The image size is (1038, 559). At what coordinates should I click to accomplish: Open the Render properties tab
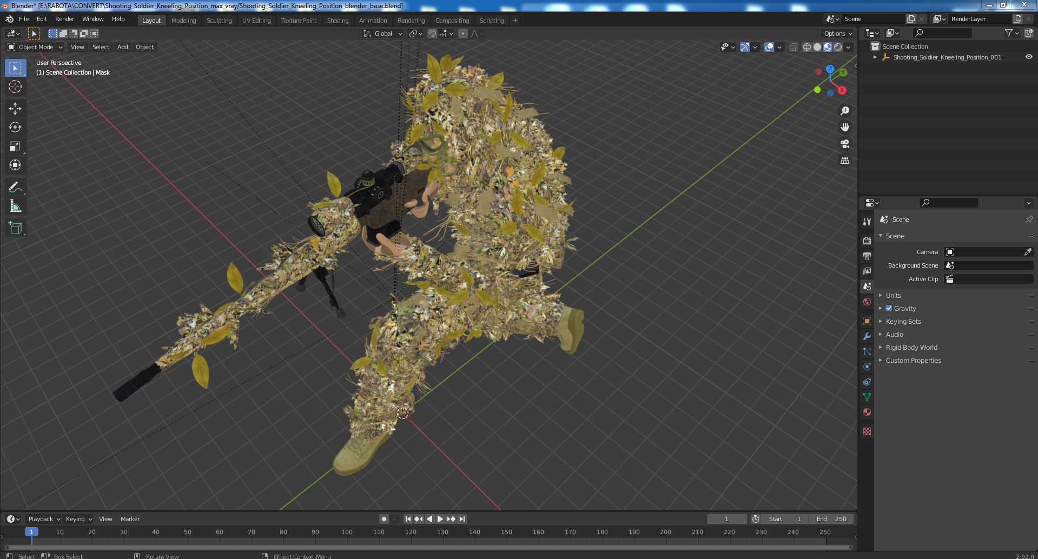867,241
